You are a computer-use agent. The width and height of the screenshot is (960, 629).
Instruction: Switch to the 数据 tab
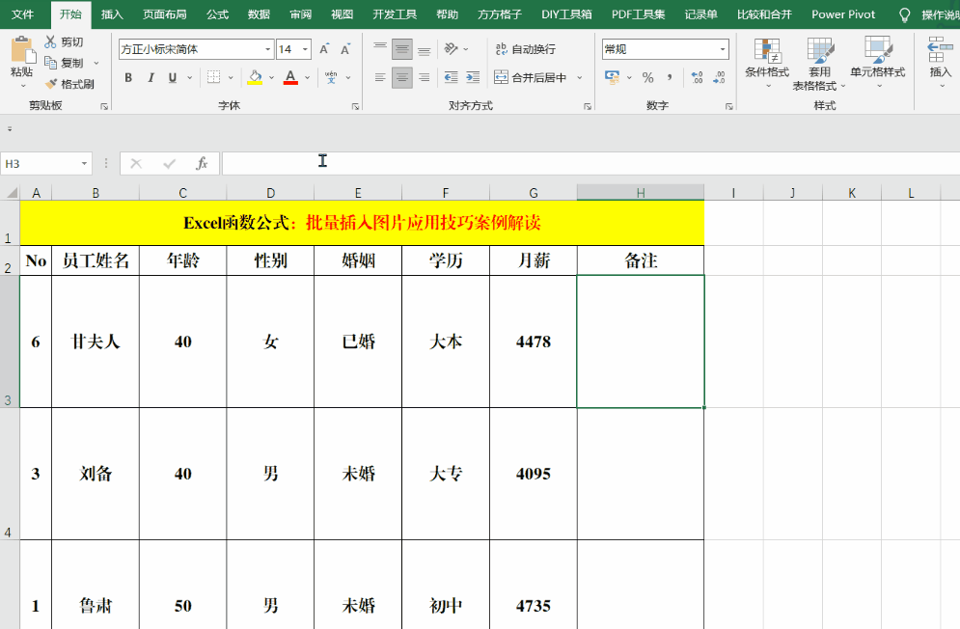[x=259, y=14]
